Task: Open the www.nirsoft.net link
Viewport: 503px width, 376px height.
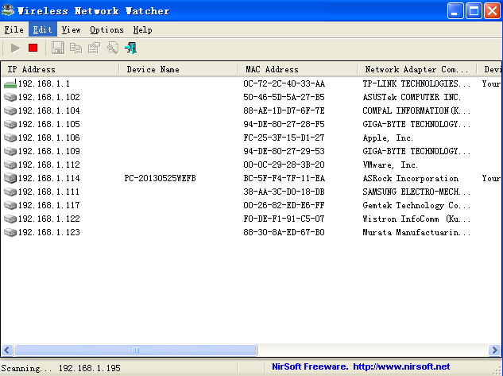Action: [x=401, y=366]
